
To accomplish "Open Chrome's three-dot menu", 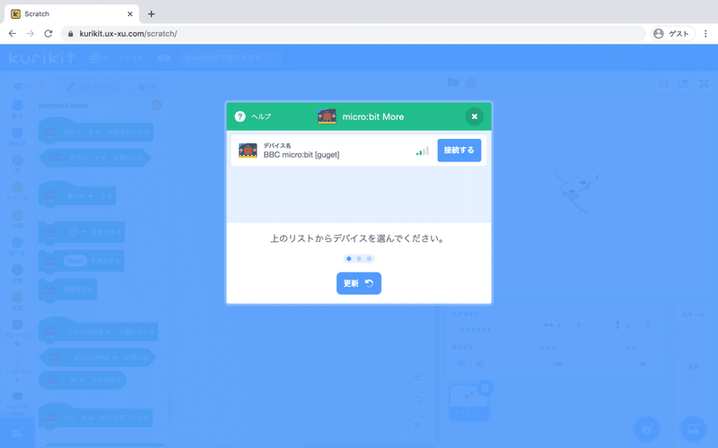I will pyautogui.click(x=705, y=33).
